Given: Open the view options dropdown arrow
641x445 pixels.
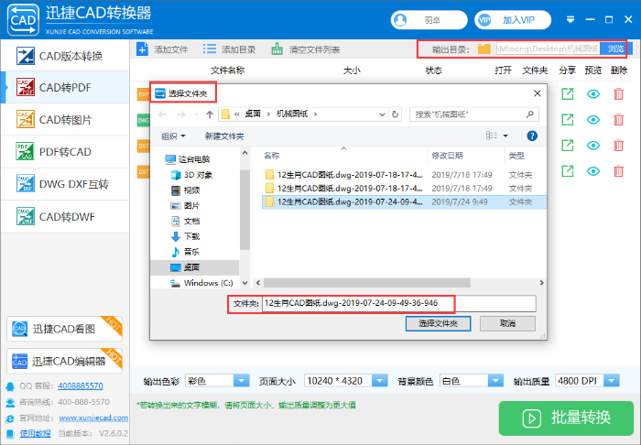Looking at the screenshot, I should coord(505,136).
